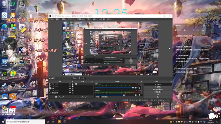Pop out the 混音器 dock panel
The height and width of the screenshot is (124, 221).
(x=141, y=82)
